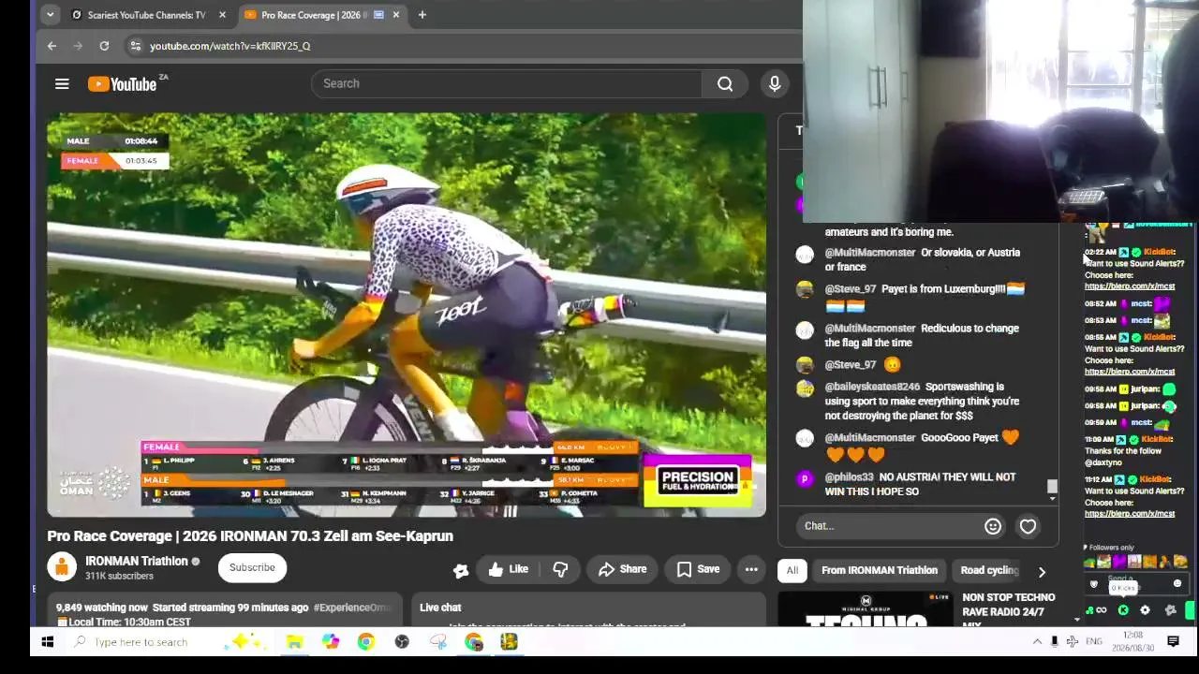The height and width of the screenshot is (674, 1199).
Task: Open File Explorer from taskbar
Action: tap(294, 642)
